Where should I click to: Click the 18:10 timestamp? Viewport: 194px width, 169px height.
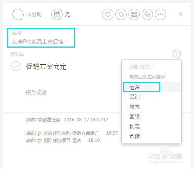(94, 140)
